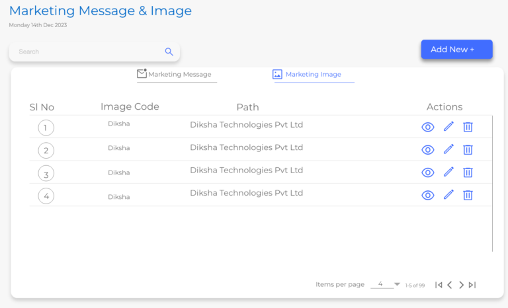Click pencil icon in row 4
Viewport: 508px width, 308px height.
tap(448, 194)
